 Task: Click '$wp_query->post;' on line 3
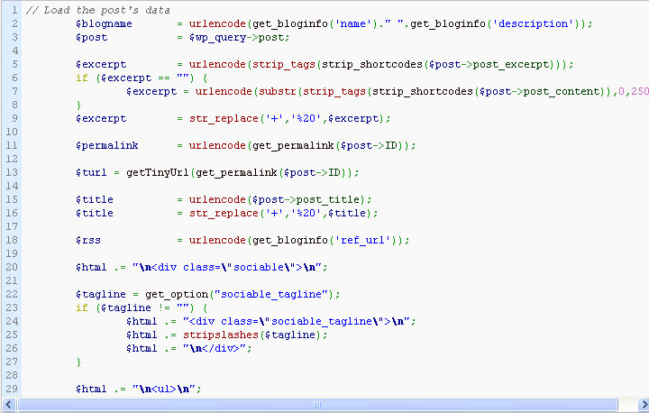tap(239, 38)
